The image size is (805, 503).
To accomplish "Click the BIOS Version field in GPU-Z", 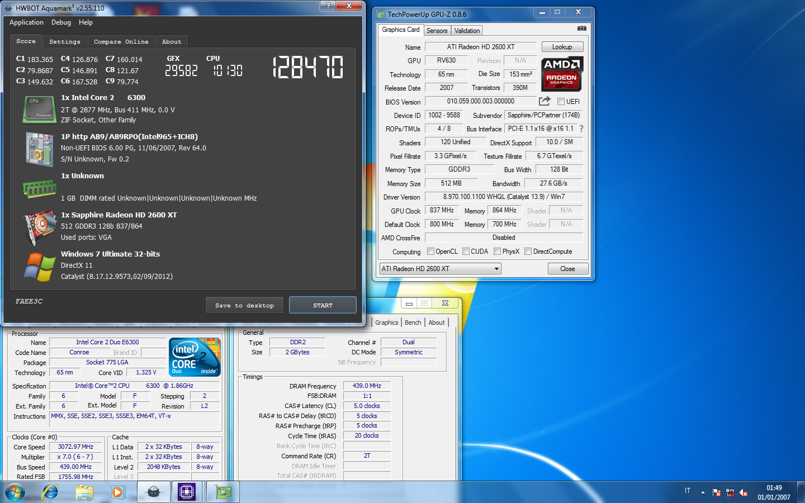I will [481, 101].
